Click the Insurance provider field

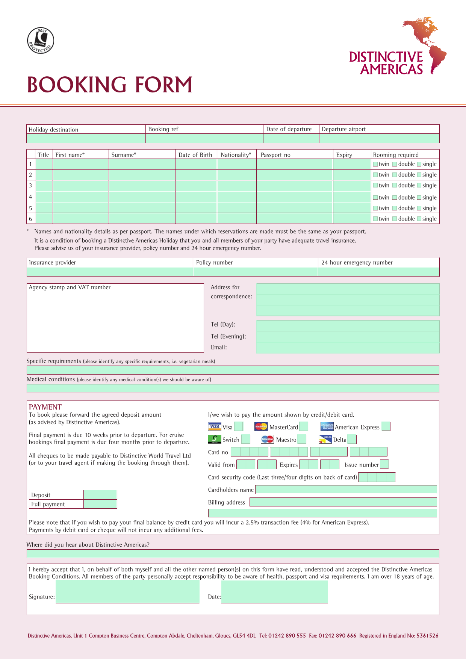(x=110, y=272)
